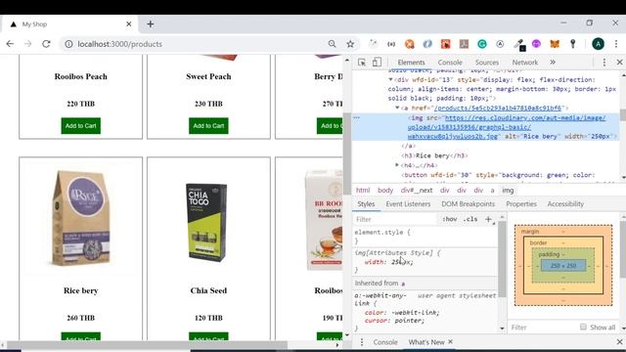Click the inherited-from a link
The width and height of the screenshot is (626, 352).
(x=403, y=284)
